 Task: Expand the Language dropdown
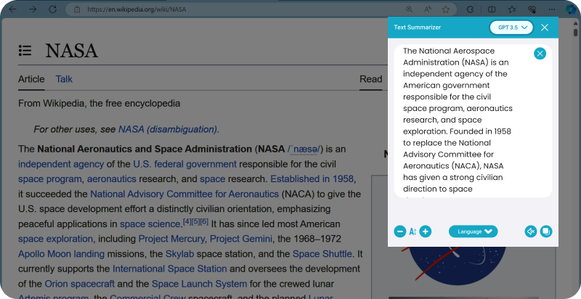pyautogui.click(x=473, y=232)
